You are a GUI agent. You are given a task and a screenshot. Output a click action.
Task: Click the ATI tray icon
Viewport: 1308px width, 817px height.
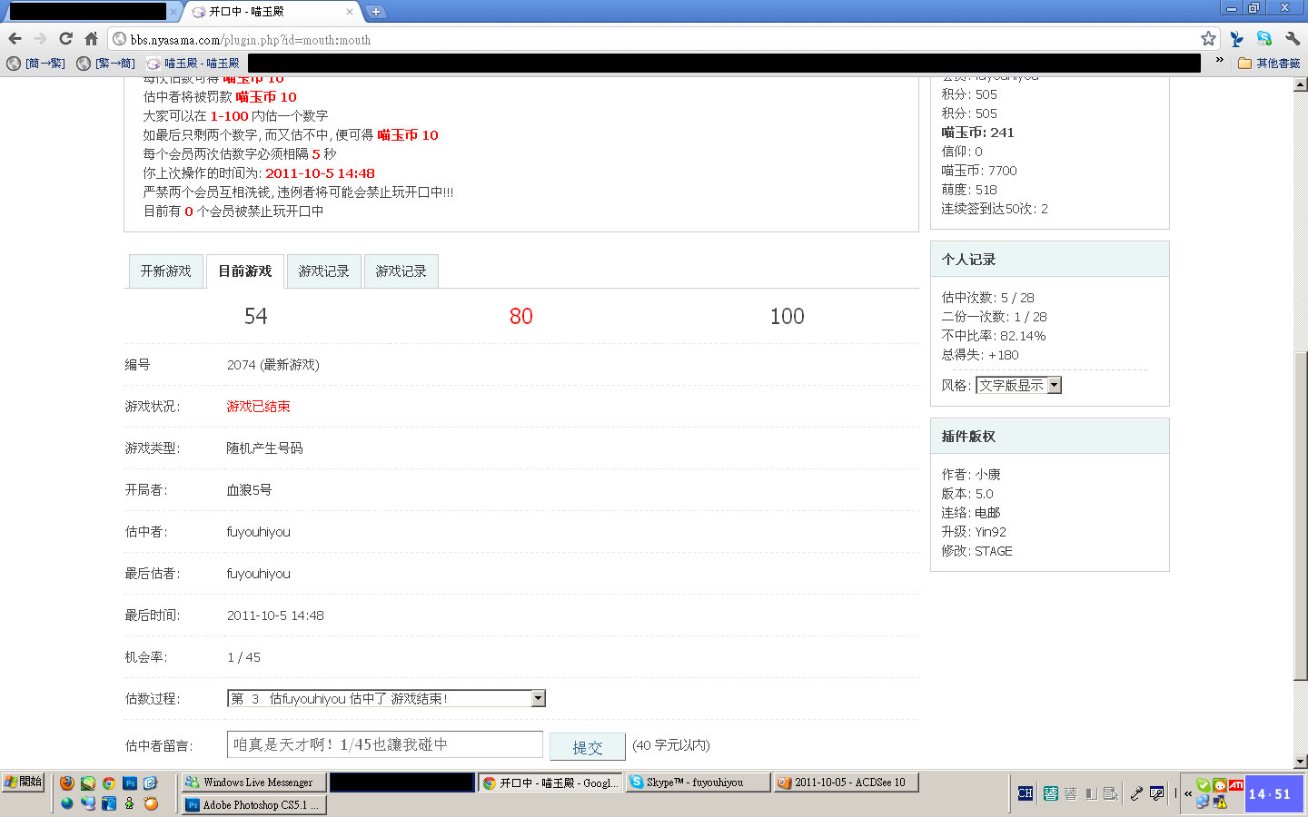coord(1236,784)
